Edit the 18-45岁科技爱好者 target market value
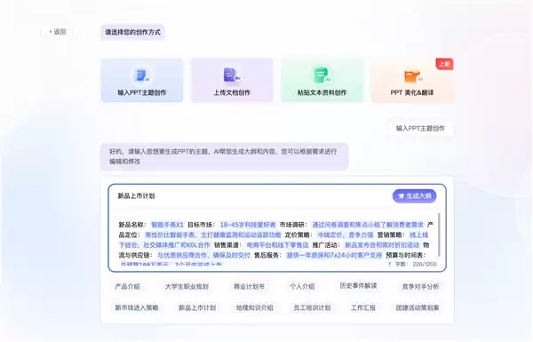 click(x=248, y=225)
